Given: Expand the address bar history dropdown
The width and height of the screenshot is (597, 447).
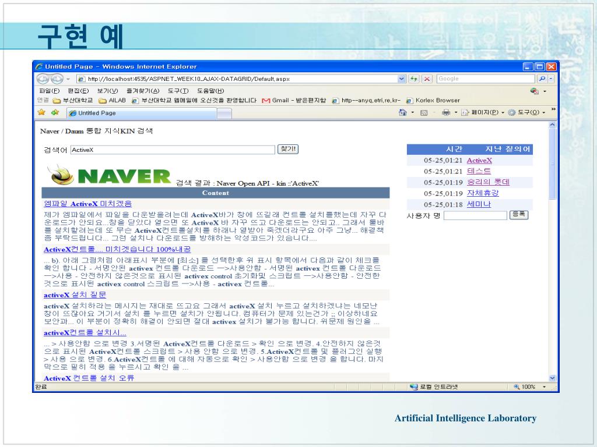Looking at the screenshot, I should (402, 79).
